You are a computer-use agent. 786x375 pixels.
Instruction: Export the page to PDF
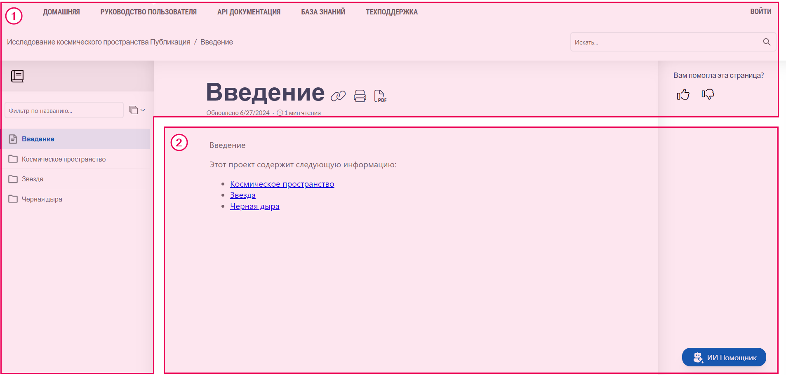(380, 96)
